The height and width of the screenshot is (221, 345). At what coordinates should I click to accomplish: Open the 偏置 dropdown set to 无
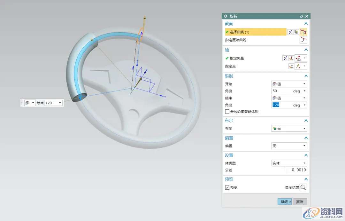tap(289, 146)
